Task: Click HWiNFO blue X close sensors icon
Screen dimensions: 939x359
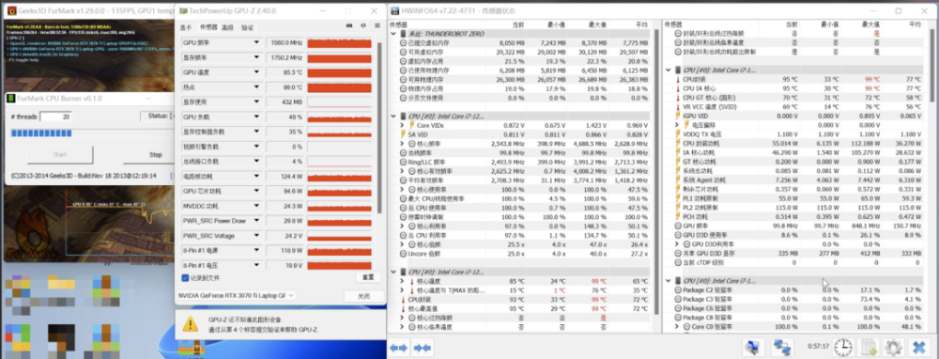Action: coord(918,347)
